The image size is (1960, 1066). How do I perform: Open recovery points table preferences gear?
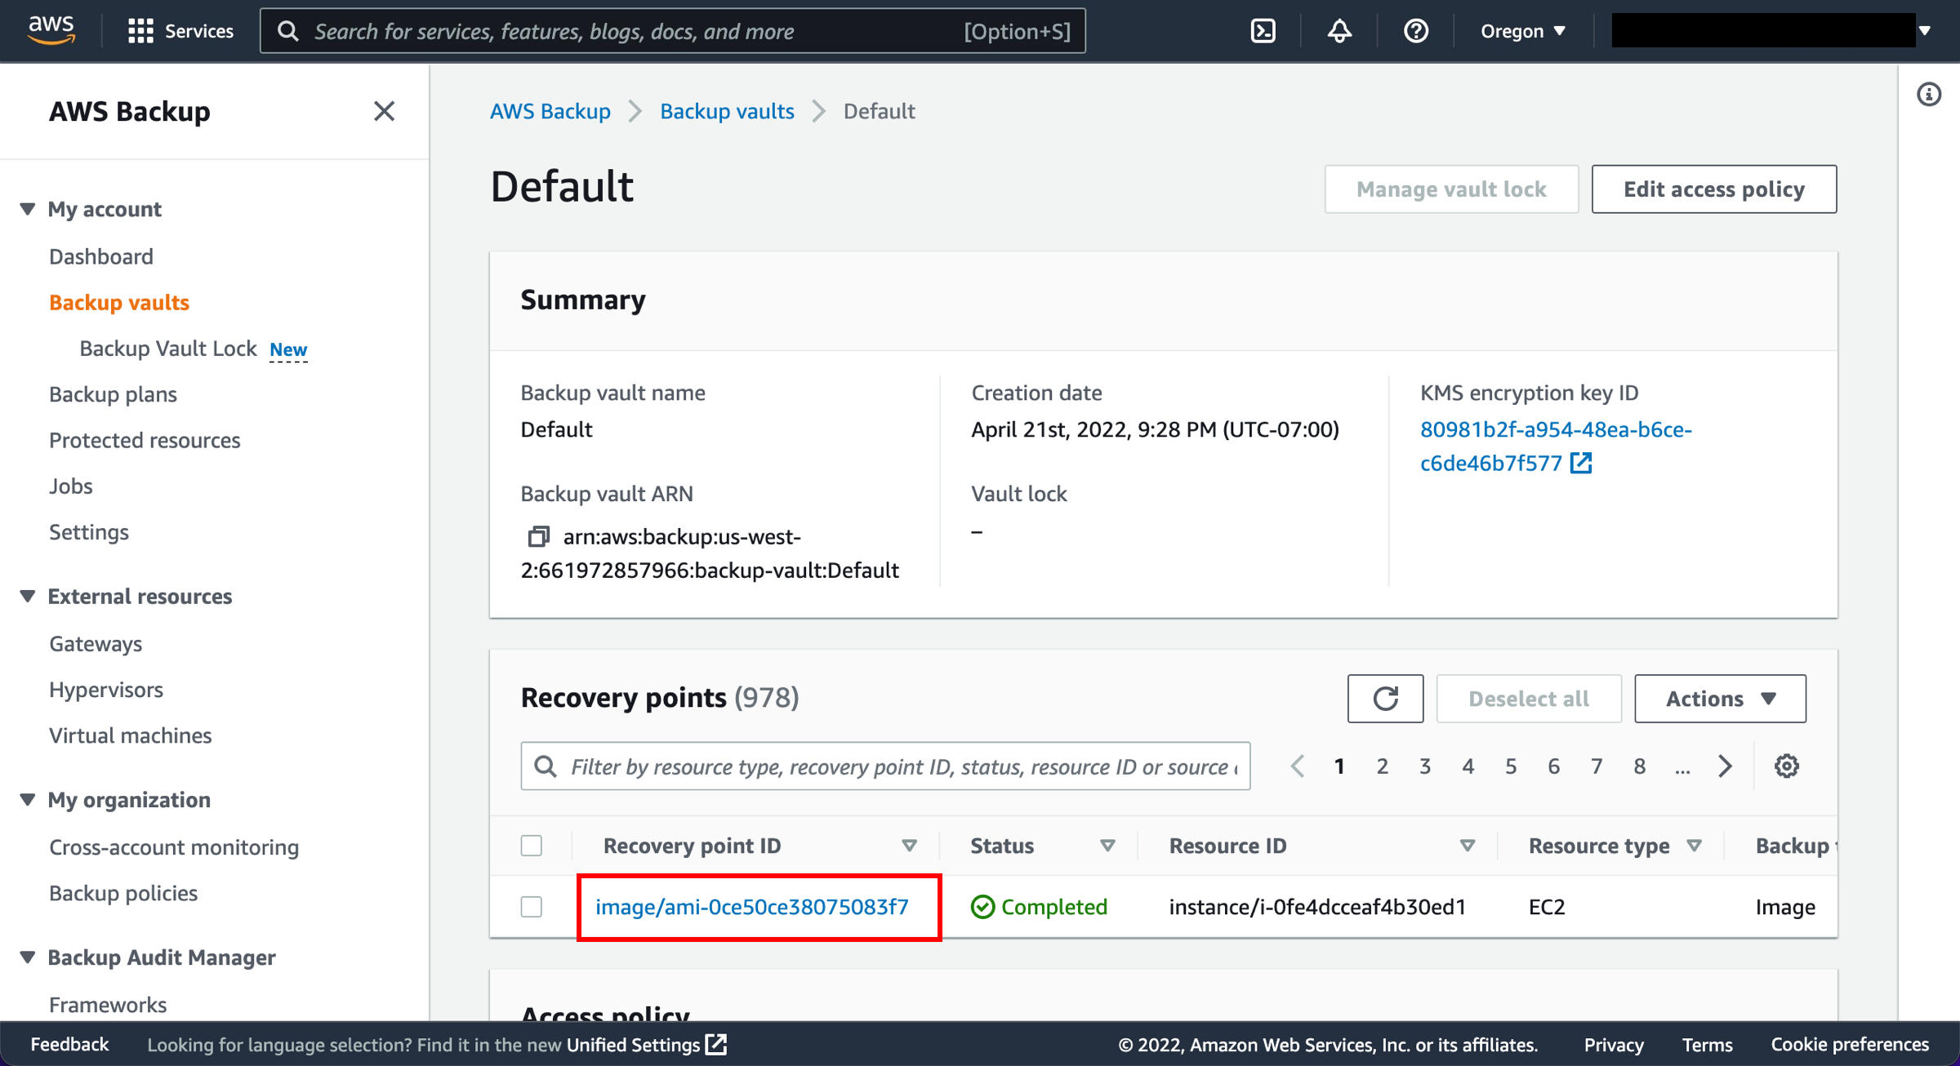[x=1786, y=766]
